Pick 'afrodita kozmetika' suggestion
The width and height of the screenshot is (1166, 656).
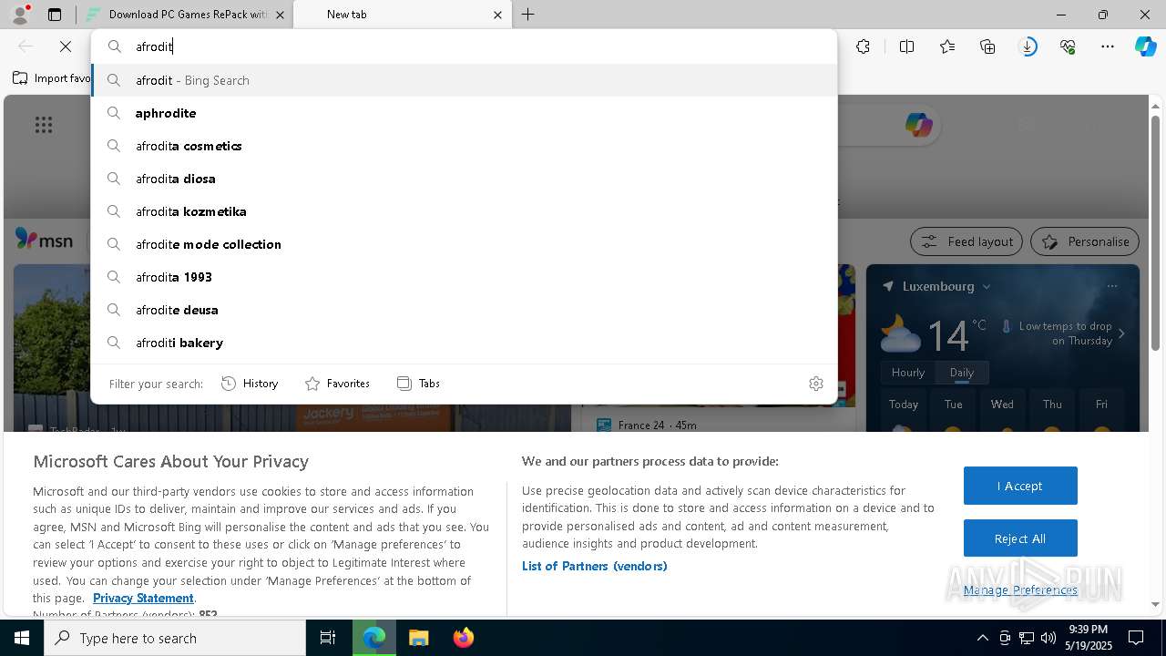[465, 211]
